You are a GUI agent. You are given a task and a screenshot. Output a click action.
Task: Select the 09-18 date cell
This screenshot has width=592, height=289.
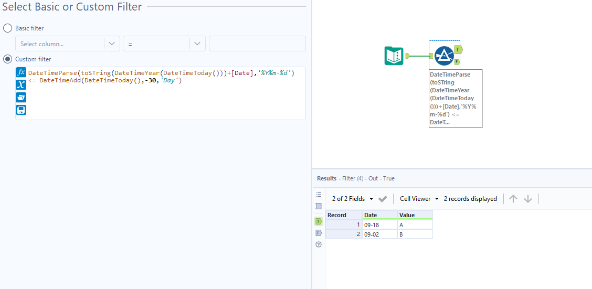[x=379, y=224]
